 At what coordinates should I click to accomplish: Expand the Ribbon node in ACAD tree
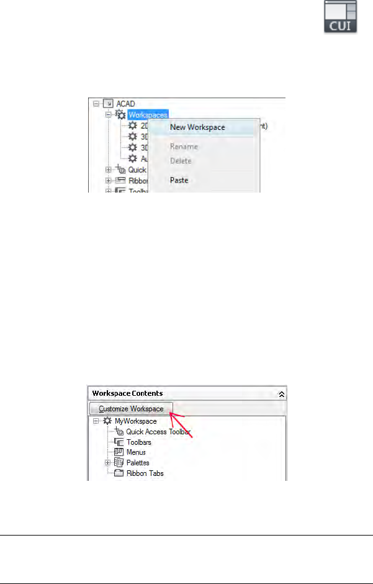(108, 181)
